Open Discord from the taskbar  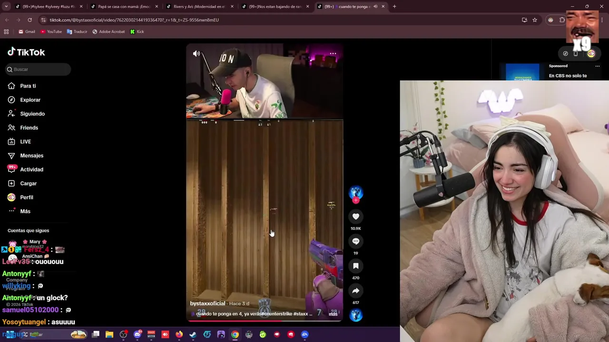pos(138,334)
